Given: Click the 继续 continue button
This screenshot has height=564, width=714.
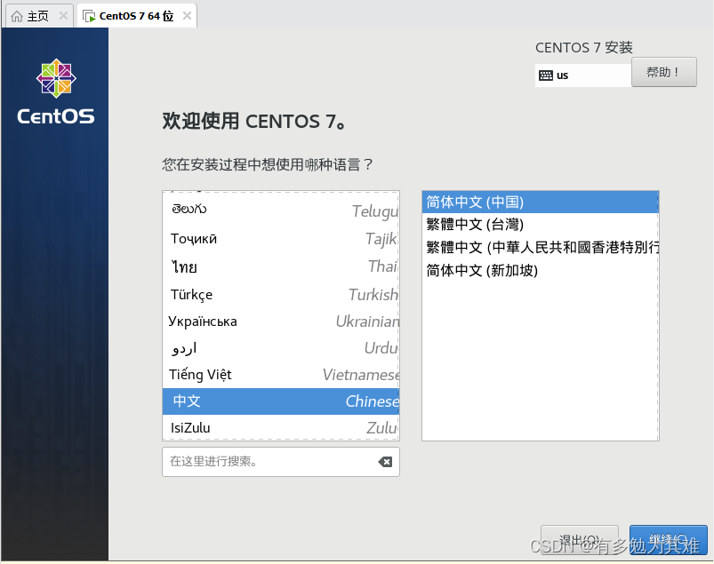Looking at the screenshot, I should pyautogui.click(x=669, y=540).
